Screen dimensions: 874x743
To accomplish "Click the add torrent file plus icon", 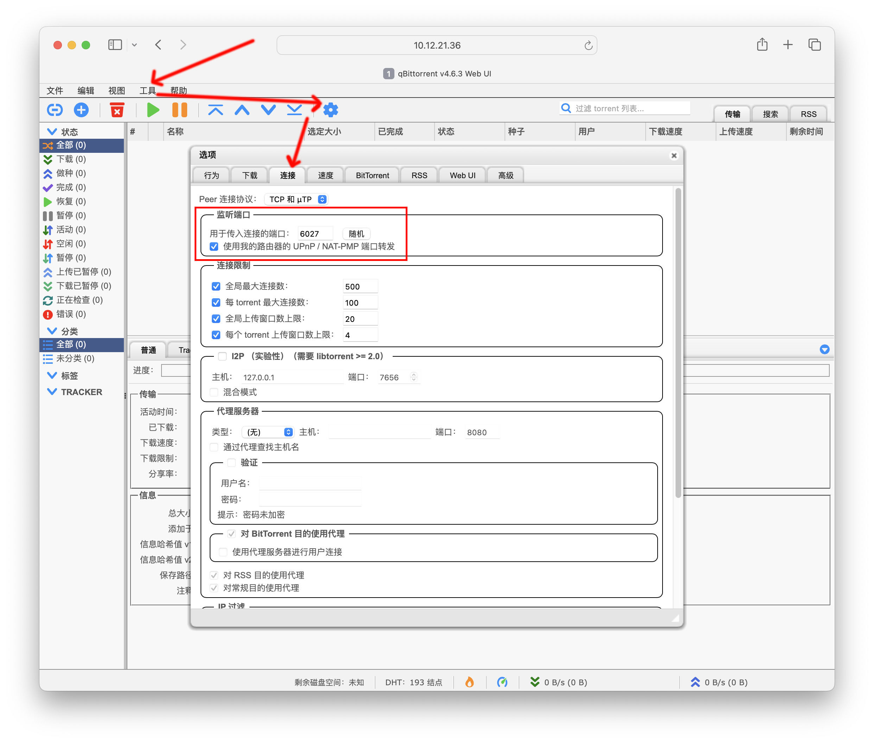I will (x=81, y=110).
